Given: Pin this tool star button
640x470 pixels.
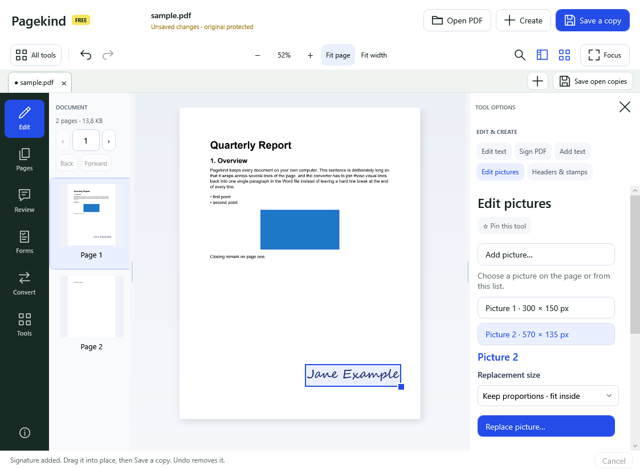Looking at the screenshot, I should coord(504,226).
